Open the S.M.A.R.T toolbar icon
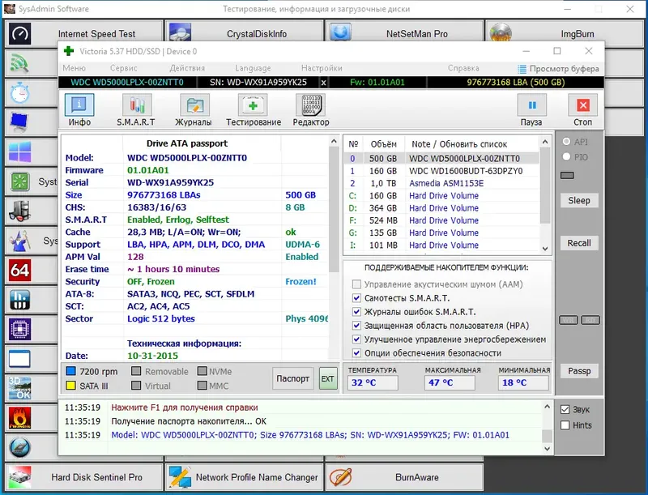 tap(137, 105)
